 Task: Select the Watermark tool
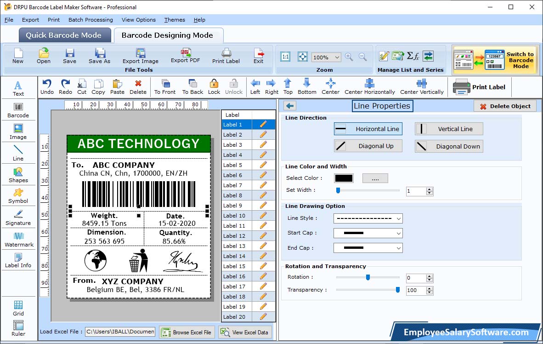tap(19, 240)
